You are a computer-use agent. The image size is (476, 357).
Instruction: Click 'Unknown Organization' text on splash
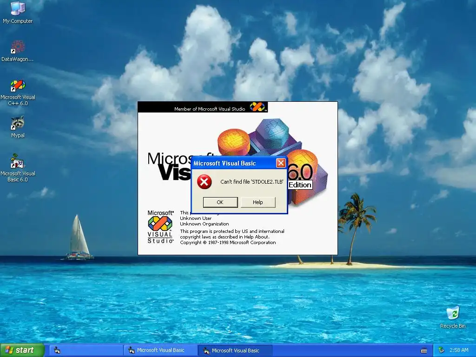point(205,224)
